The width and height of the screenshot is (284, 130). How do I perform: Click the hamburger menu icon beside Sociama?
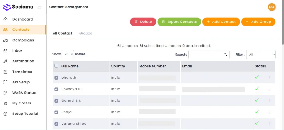(x=39, y=7)
